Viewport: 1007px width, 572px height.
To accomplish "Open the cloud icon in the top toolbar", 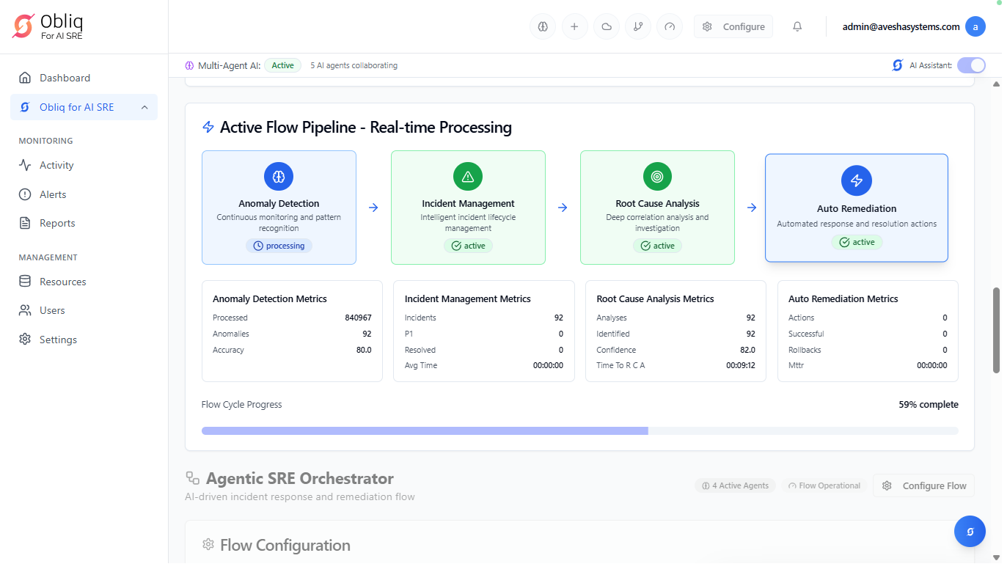I will pyautogui.click(x=607, y=26).
